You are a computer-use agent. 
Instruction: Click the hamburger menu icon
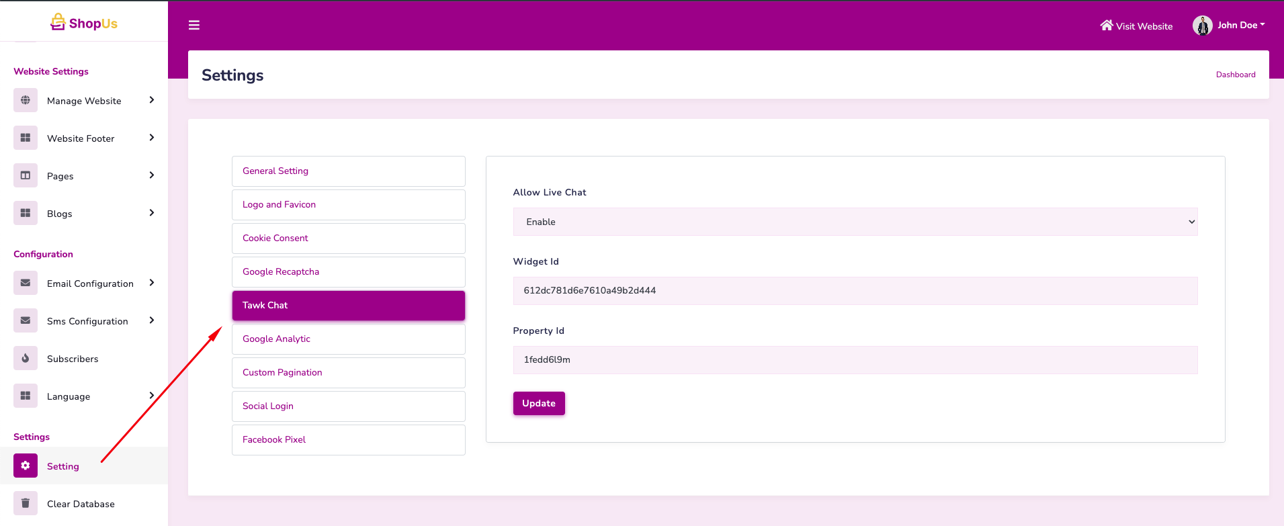[194, 26]
